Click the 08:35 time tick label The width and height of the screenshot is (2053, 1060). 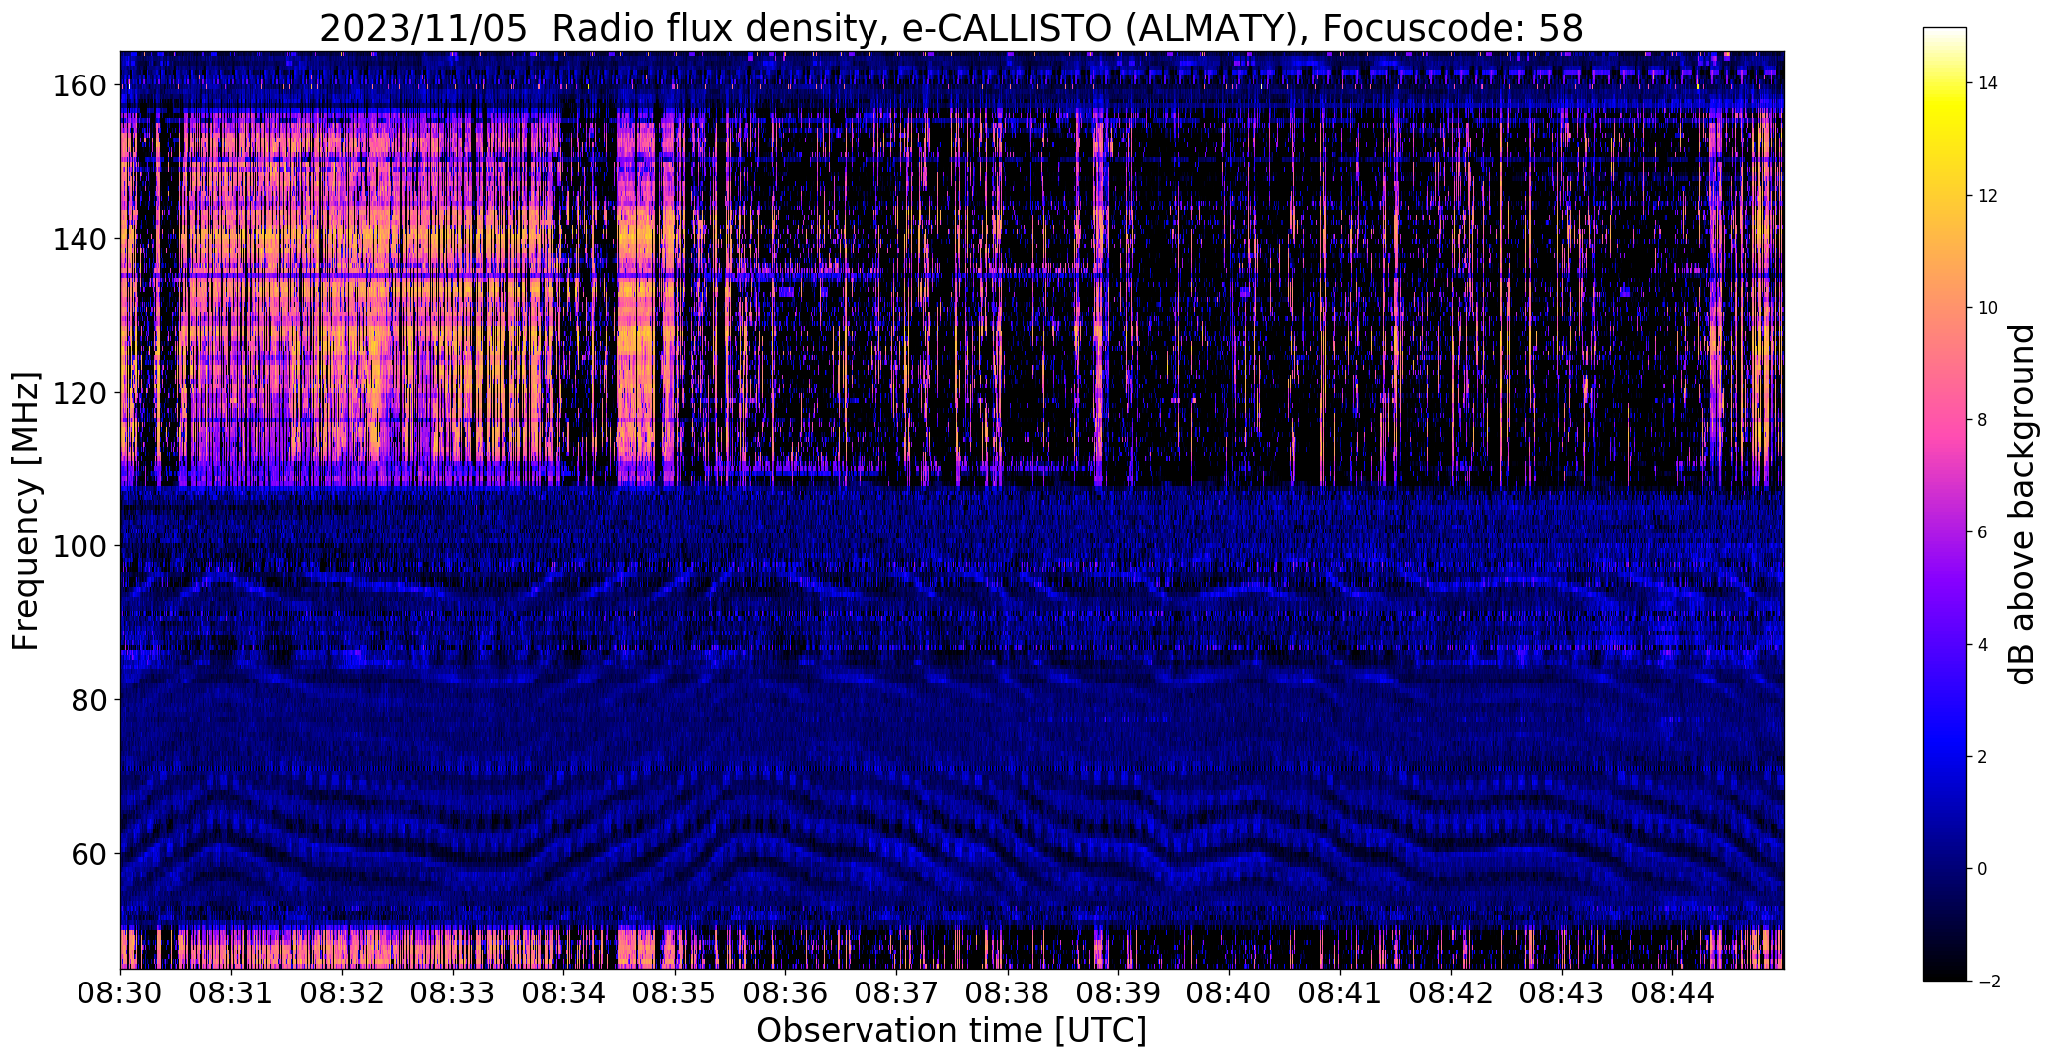[675, 992]
